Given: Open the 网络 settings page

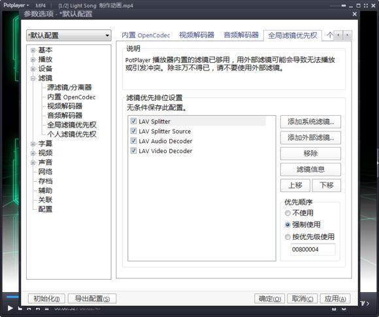Looking at the screenshot, I should point(45,172).
